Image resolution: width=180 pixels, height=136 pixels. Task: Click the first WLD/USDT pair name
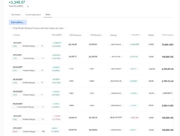coord(18,67)
